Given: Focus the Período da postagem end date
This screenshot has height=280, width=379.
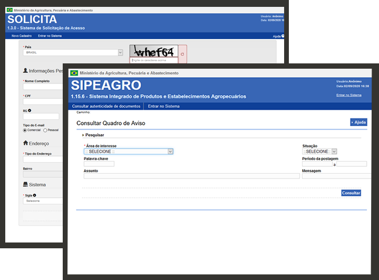Looking at the screenshot, I should (352, 164).
